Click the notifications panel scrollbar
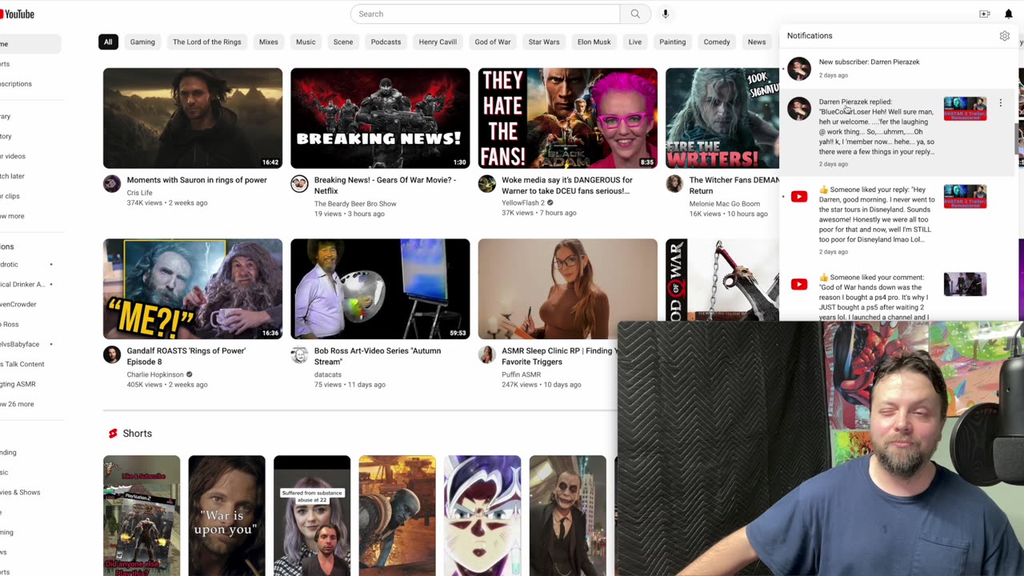This screenshot has height=576, width=1024. point(1018,138)
